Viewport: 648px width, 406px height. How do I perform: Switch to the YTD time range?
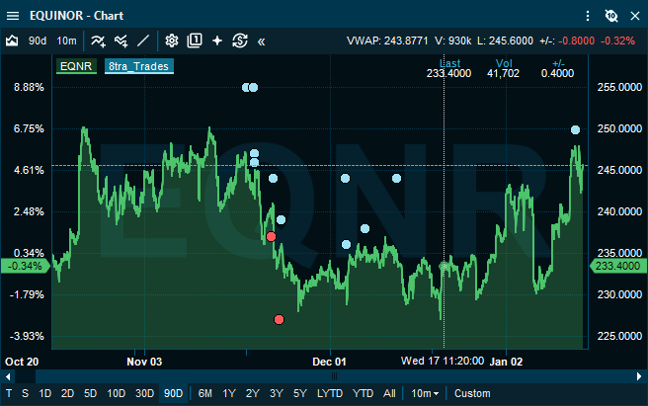pos(363,393)
